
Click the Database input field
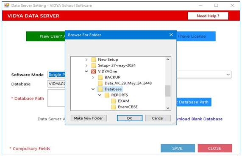pyautogui.click(x=56, y=84)
